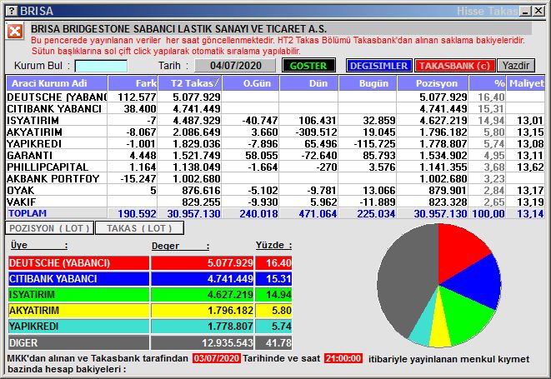Minimize the BRISA window
Viewport: 551px width, 379px height.
[525, 11]
